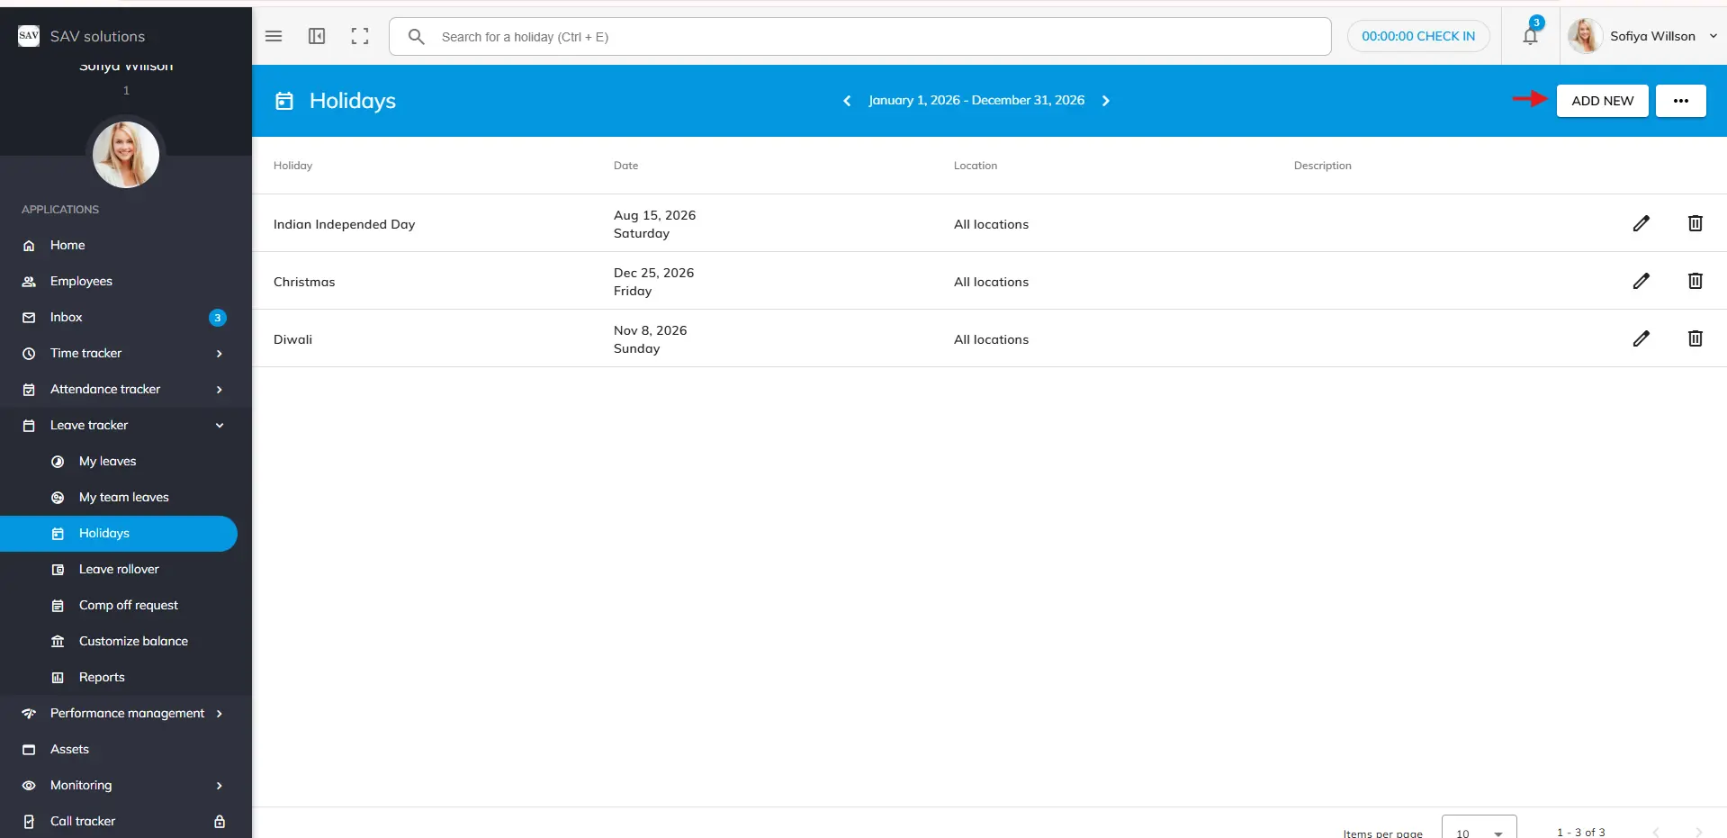Open the three-dots more options button
This screenshot has width=1727, height=838.
click(1680, 101)
